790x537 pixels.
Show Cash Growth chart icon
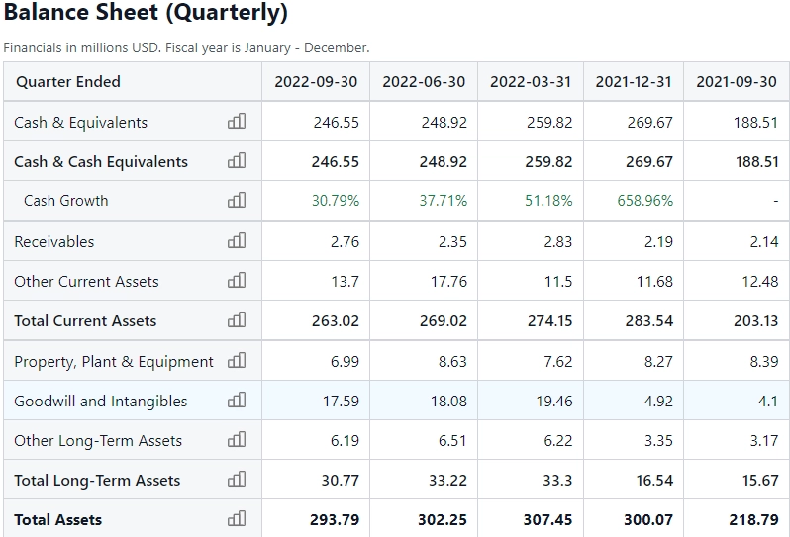click(x=236, y=201)
